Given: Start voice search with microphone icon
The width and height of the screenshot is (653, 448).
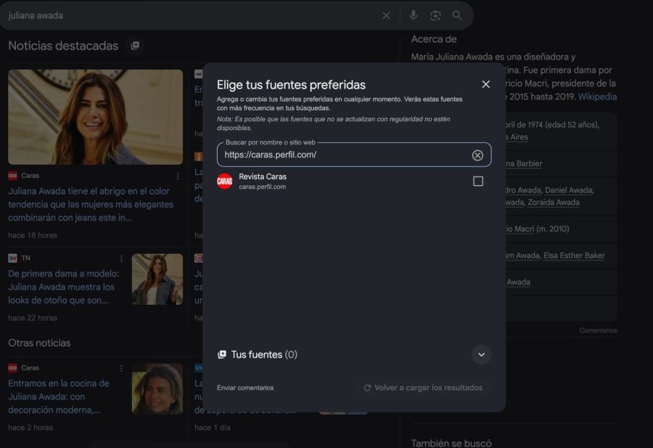Looking at the screenshot, I should 413,15.
